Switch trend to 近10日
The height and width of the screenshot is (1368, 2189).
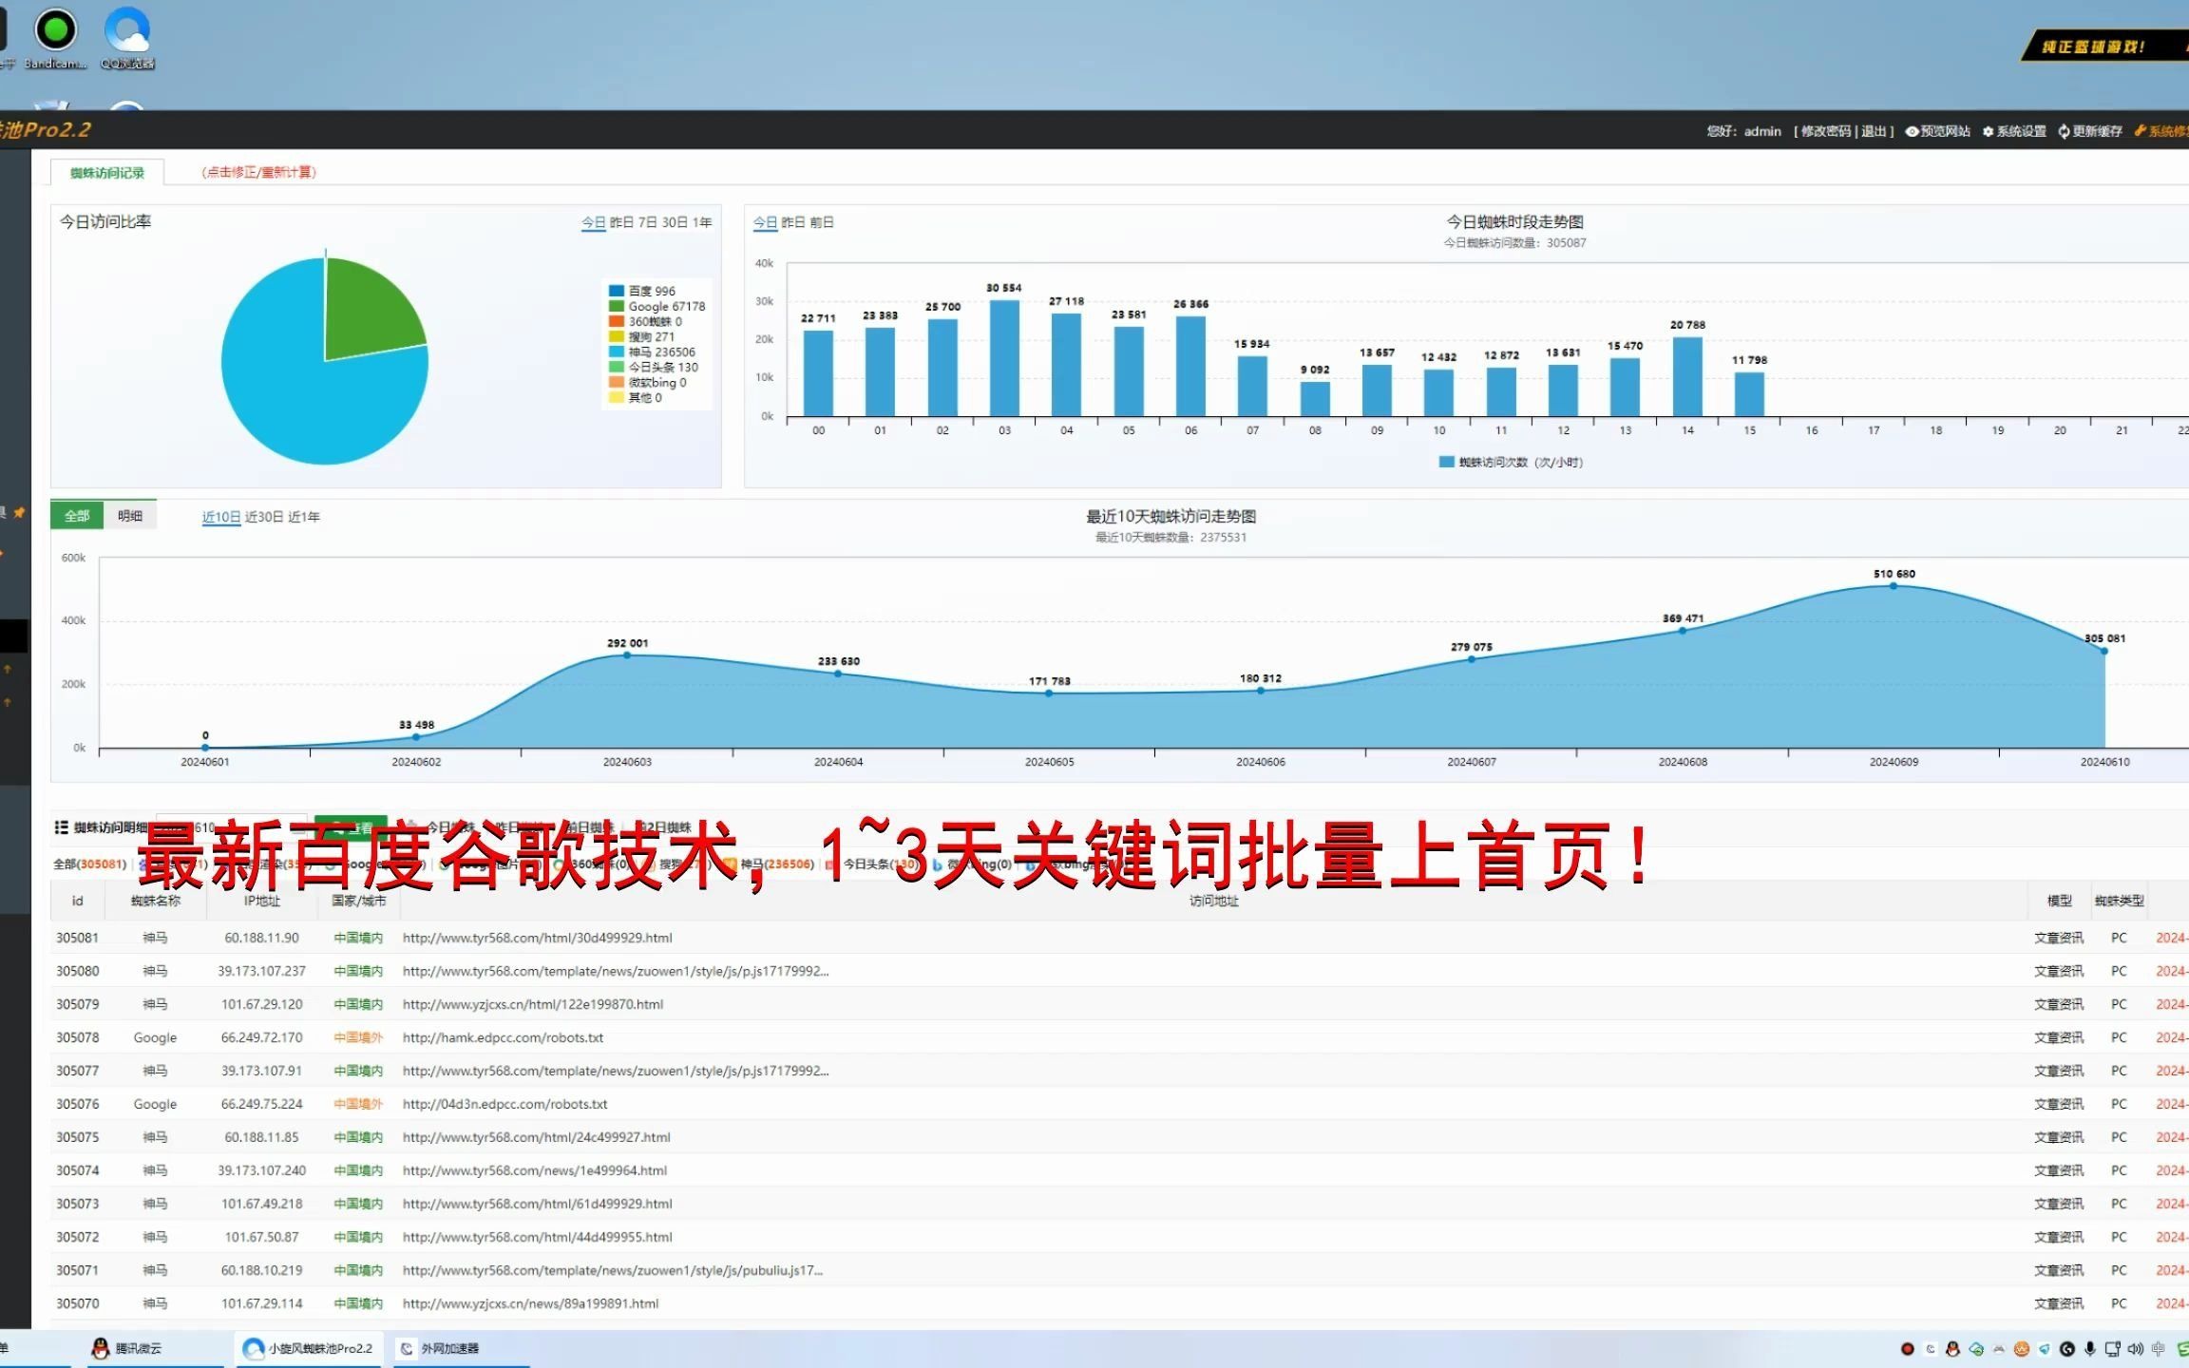point(220,517)
